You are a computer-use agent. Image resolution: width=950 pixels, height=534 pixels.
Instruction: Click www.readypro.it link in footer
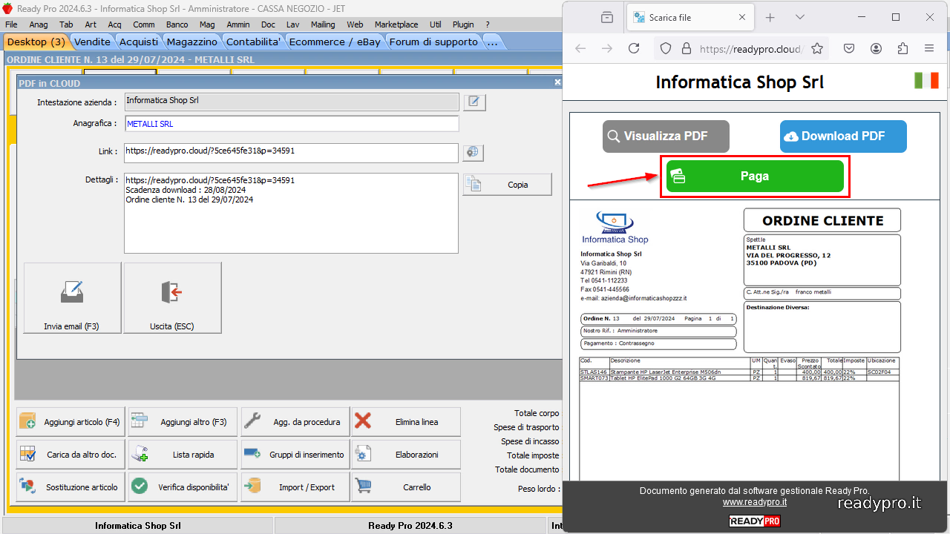click(x=755, y=502)
